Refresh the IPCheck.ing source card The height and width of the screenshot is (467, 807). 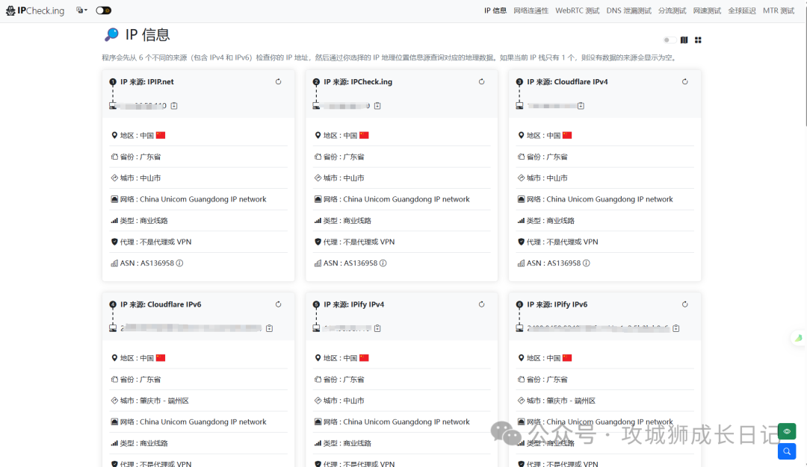[x=481, y=82]
